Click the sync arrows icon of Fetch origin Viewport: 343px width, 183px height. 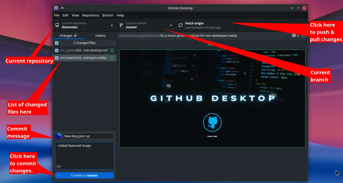[180, 25]
